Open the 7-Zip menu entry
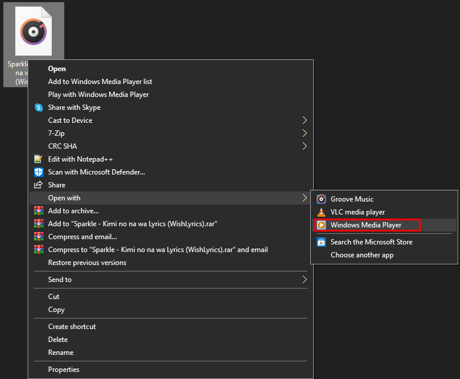Image resolution: width=460 pixels, height=379 pixels. pos(171,133)
